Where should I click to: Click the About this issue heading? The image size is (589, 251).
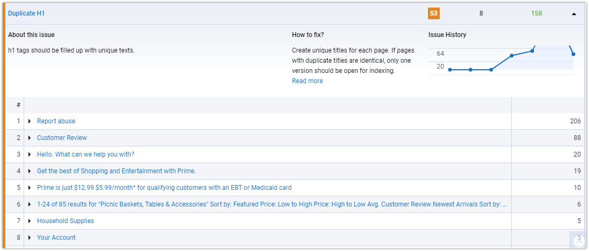click(x=31, y=35)
